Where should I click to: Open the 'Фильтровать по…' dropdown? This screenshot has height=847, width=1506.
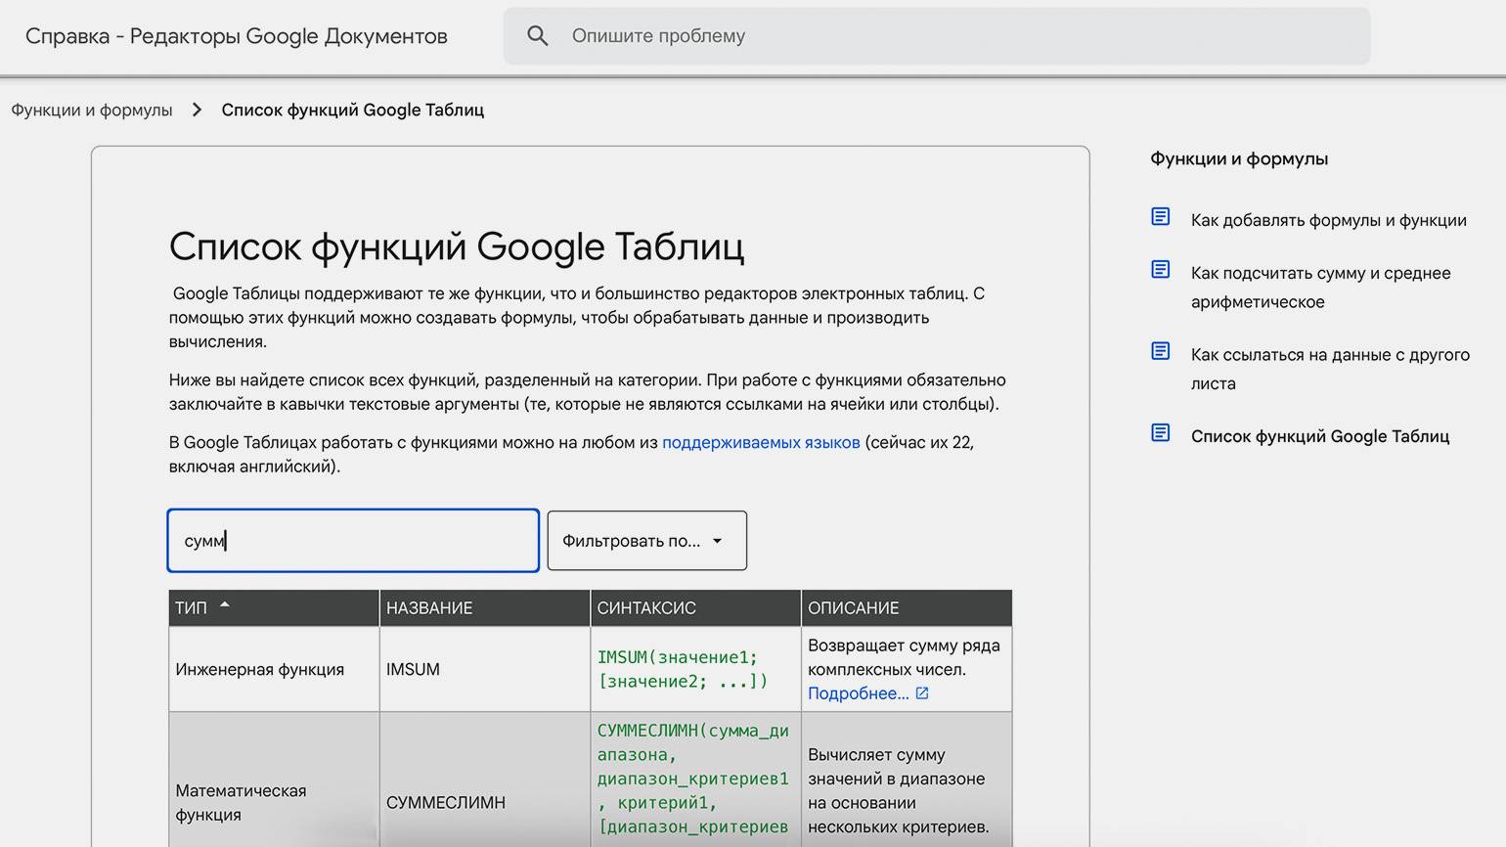[x=646, y=541]
